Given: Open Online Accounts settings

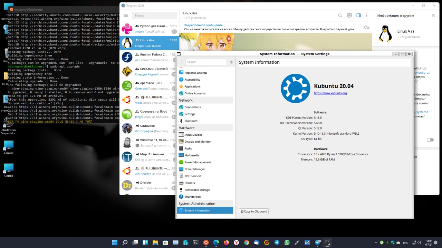Looking at the screenshot, I should 205,93.
